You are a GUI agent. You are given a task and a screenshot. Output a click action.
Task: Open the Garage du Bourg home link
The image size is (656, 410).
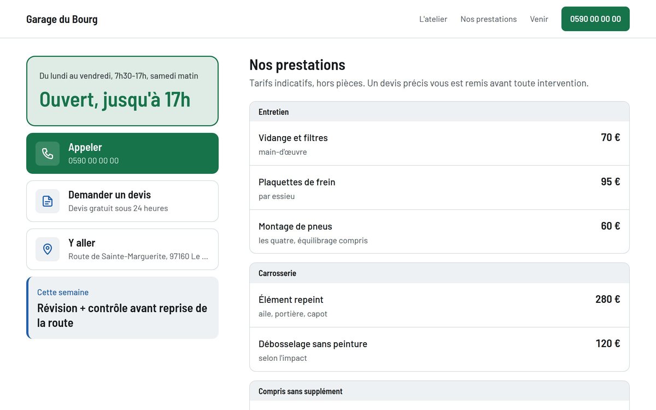tap(62, 19)
